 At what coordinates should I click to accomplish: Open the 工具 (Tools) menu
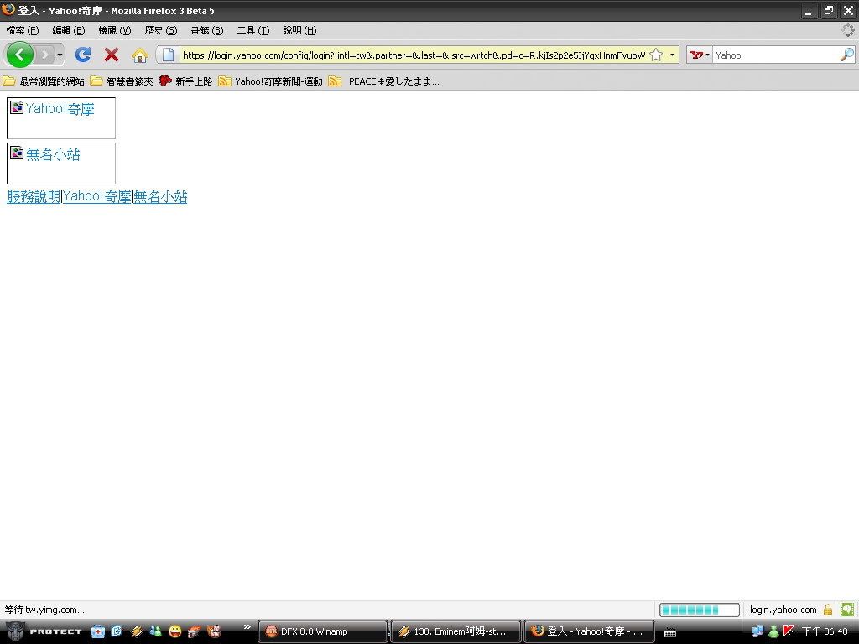click(252, 30)
